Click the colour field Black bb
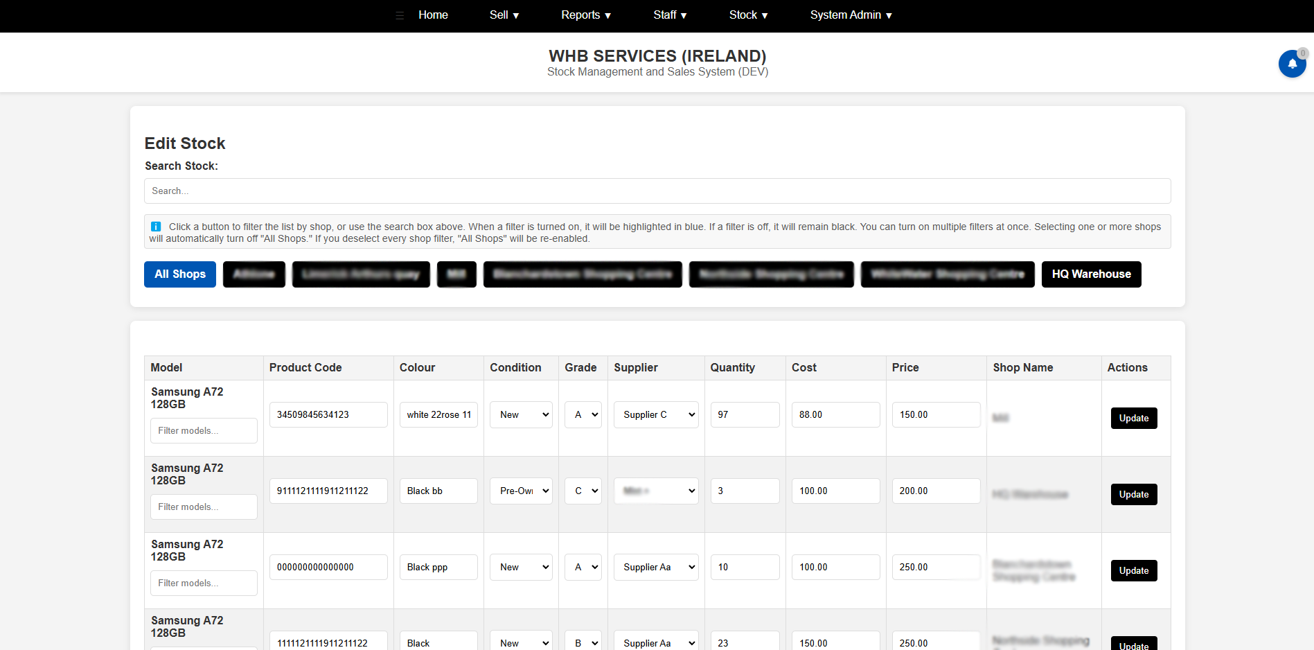Viewport: 1314px width, 650px height. click(438, 491)
